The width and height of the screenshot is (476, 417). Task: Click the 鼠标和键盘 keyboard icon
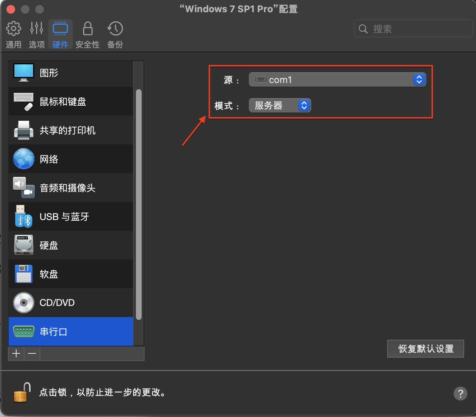(x=24, y=101)
